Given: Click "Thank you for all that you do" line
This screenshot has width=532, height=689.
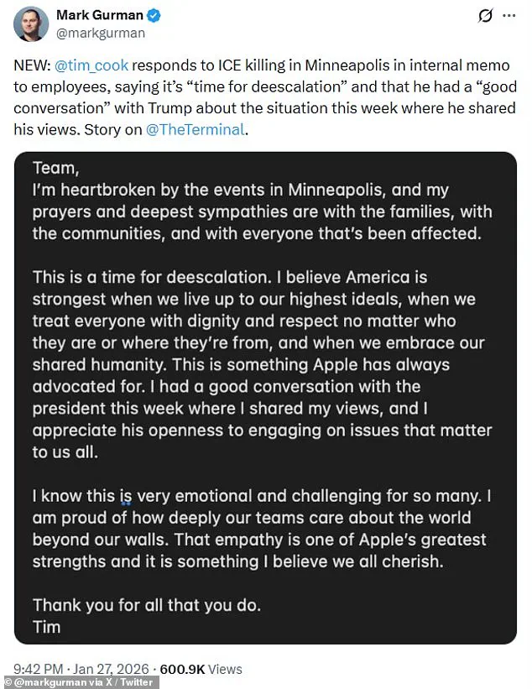Looking at the screenshot, I should coord(147,604).
